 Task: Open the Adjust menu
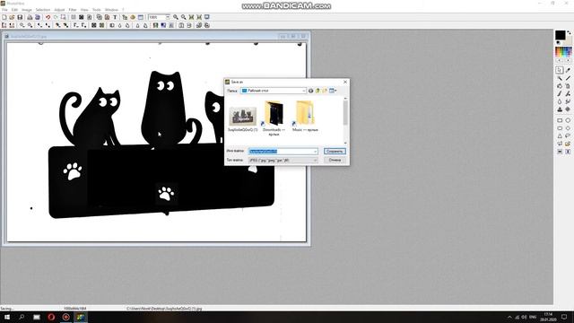click(59, 10)
